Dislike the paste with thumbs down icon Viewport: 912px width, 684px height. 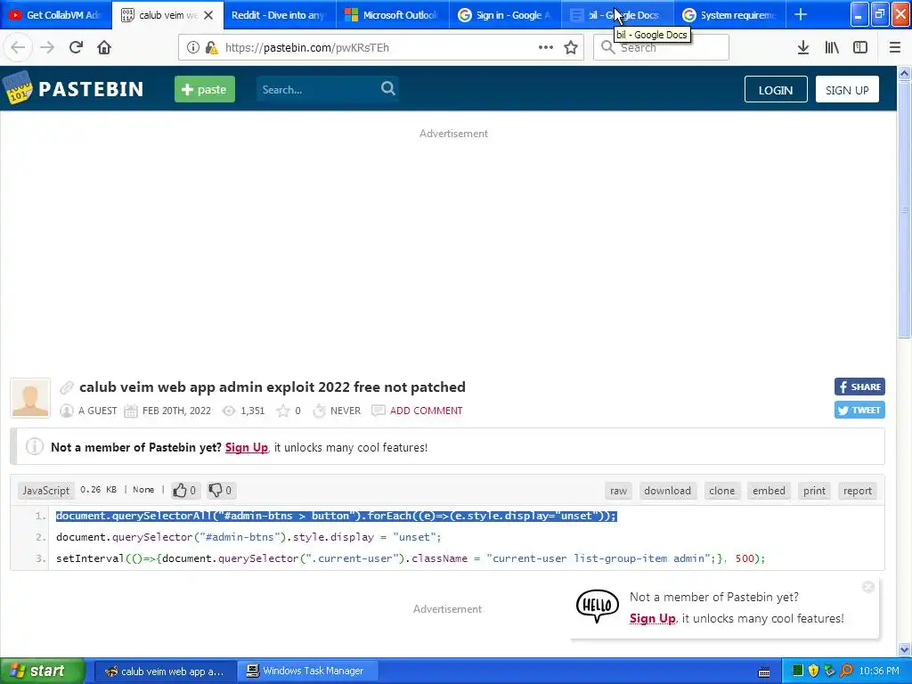click(216, 491)
